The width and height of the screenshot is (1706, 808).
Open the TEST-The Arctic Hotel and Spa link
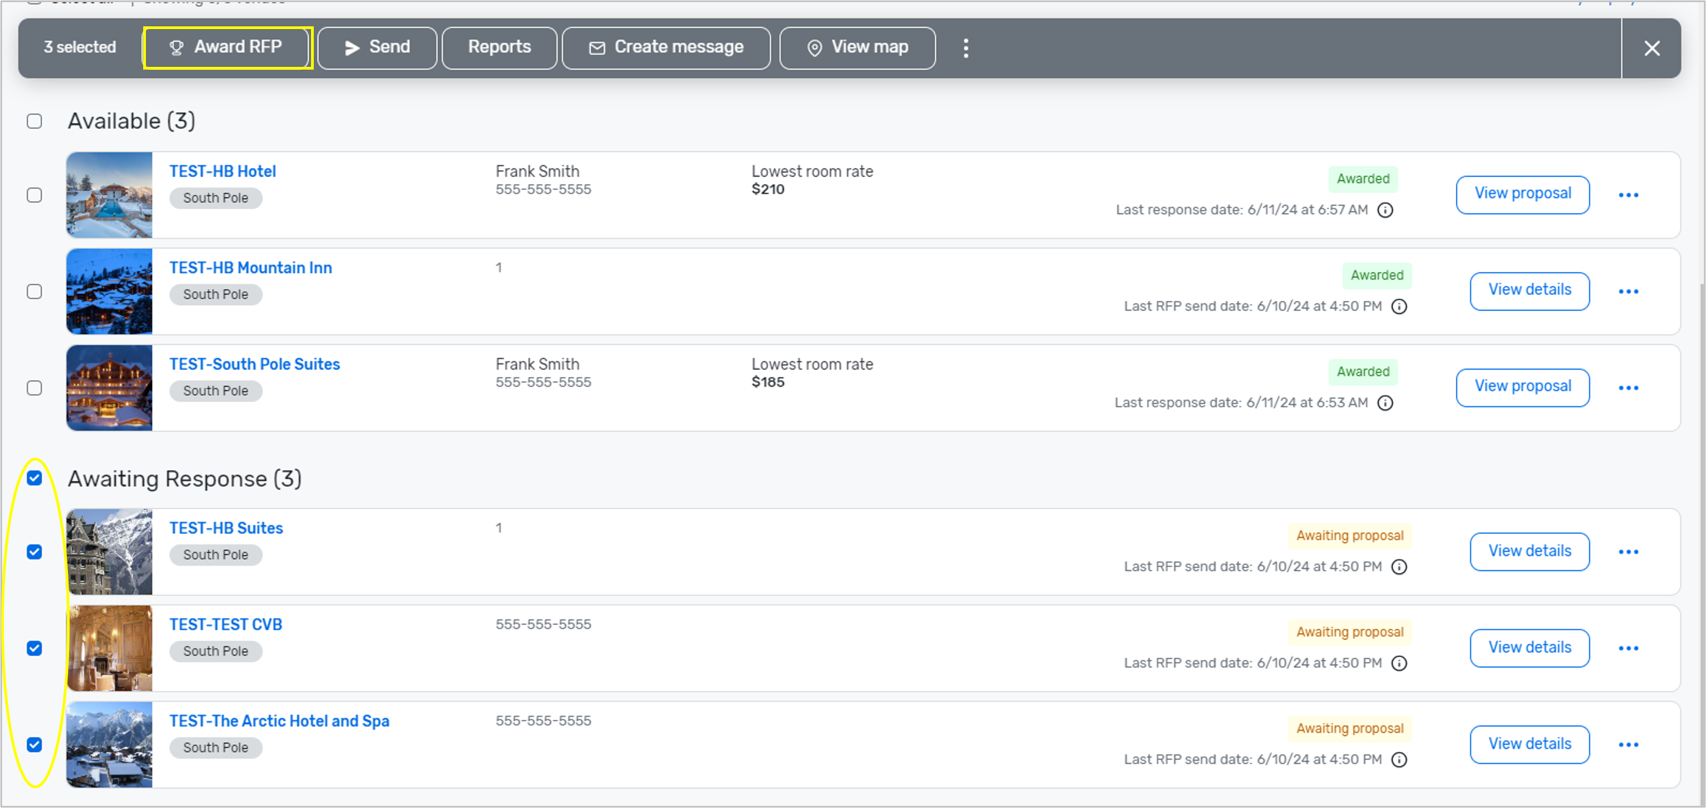pos(279,721)
